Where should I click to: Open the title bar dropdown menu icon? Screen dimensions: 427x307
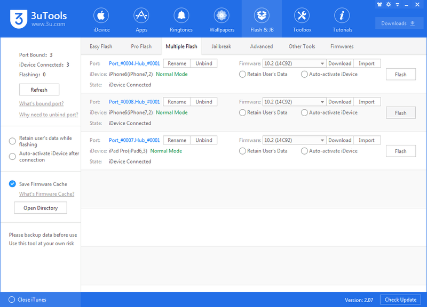pyautogui.click(x=398, y=5)
